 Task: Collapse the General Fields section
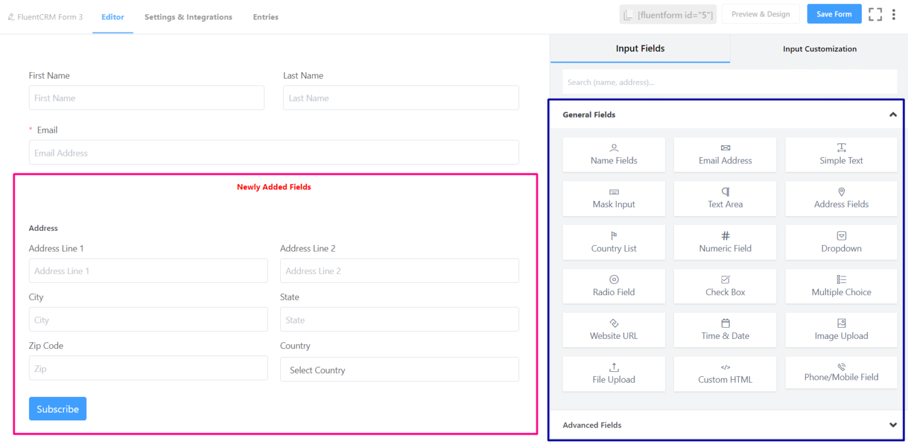[893, 115]
